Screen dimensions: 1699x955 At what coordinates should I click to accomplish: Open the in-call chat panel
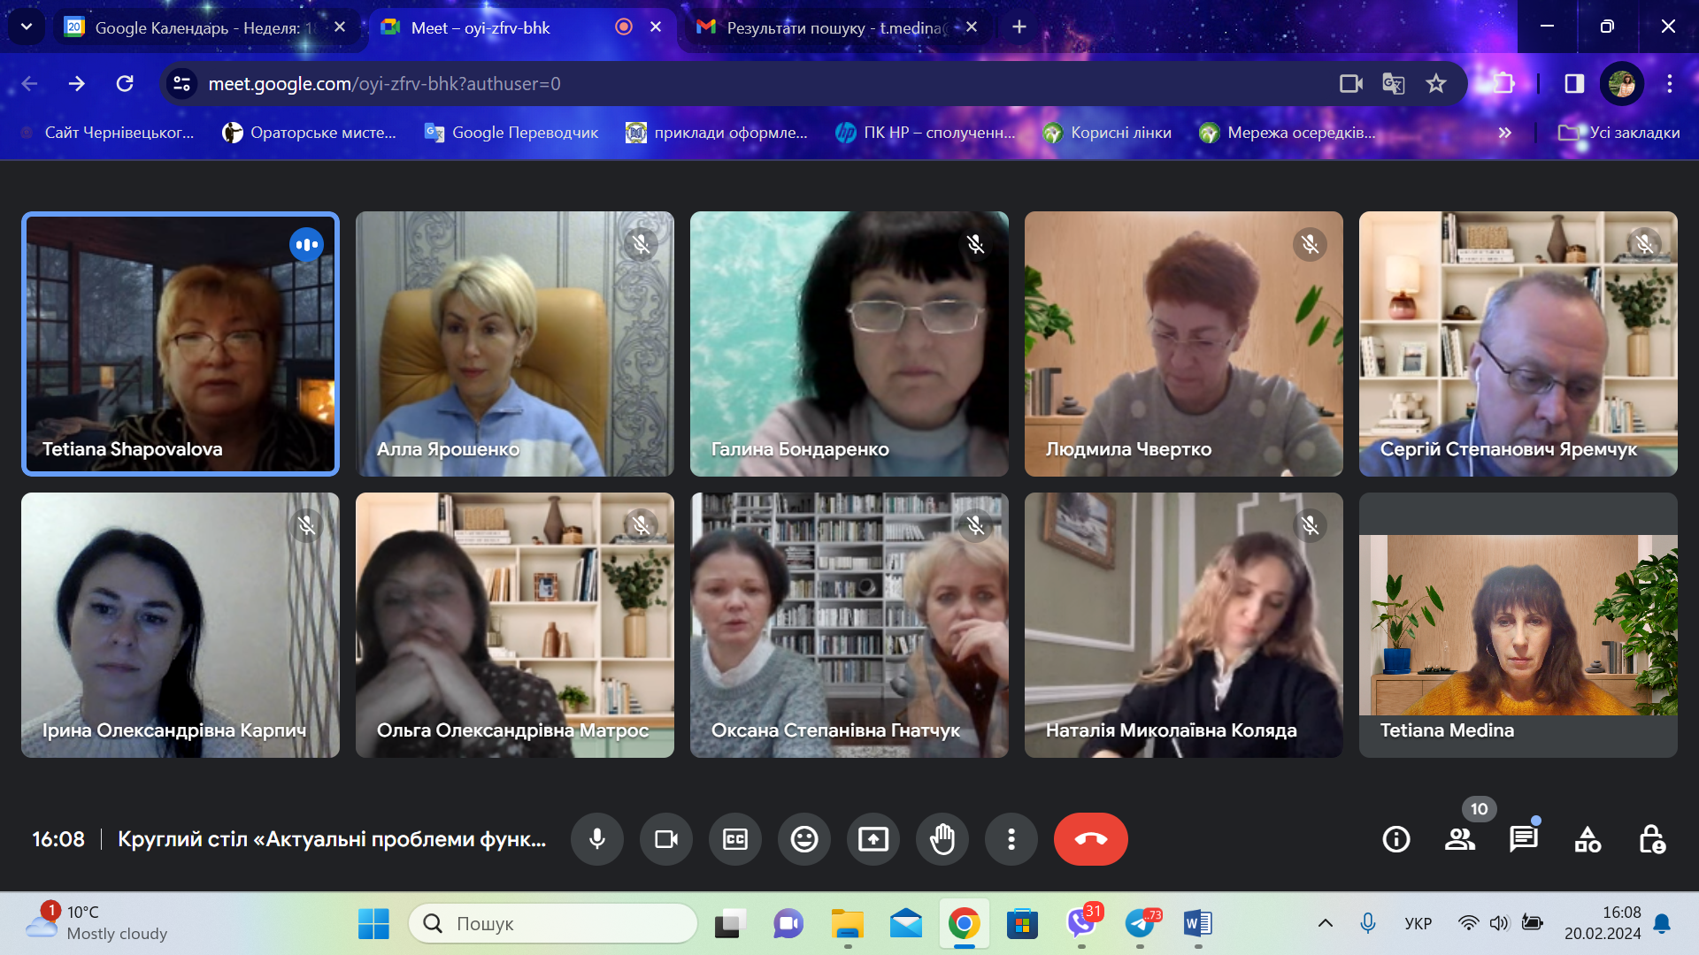click(x=1523, y=838)
